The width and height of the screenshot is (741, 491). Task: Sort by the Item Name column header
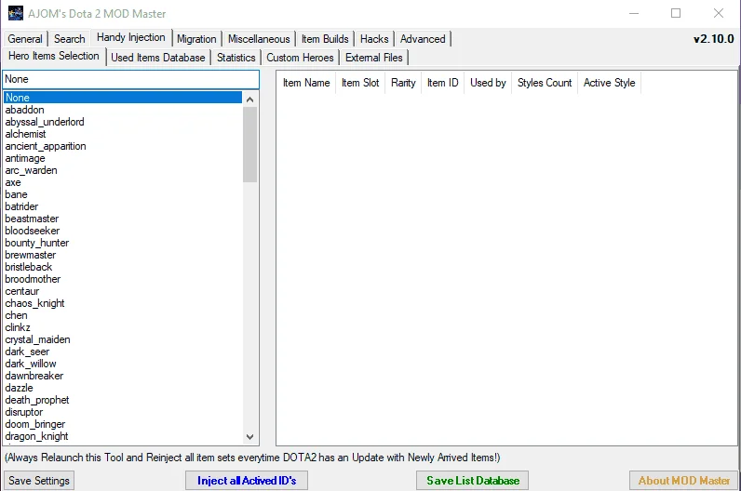click(306, 83)
